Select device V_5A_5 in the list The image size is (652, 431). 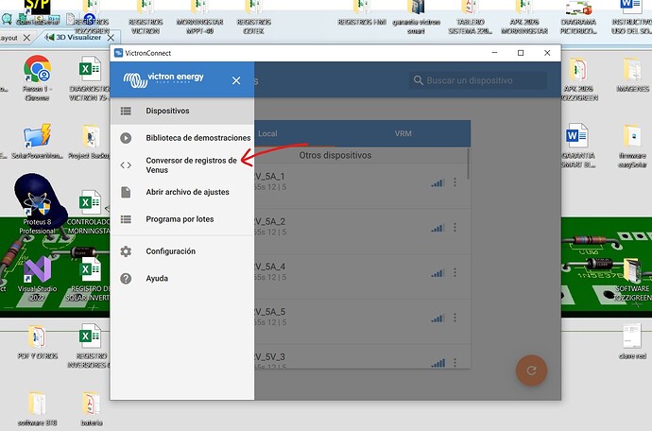tap(361, 321)
